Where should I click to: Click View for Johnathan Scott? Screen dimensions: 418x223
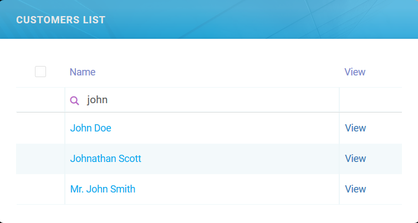tap(355, 159)
